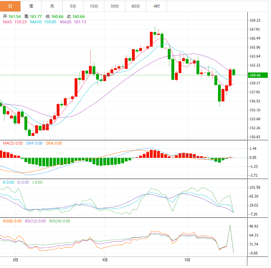The width and height of the screenshot is (271, 268).
Task: Switch to the 周 weekly tab
Action: 31,6
